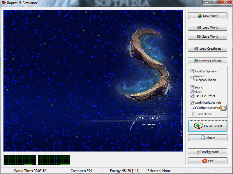Disable the Sound checkbox

pos(192,87)
